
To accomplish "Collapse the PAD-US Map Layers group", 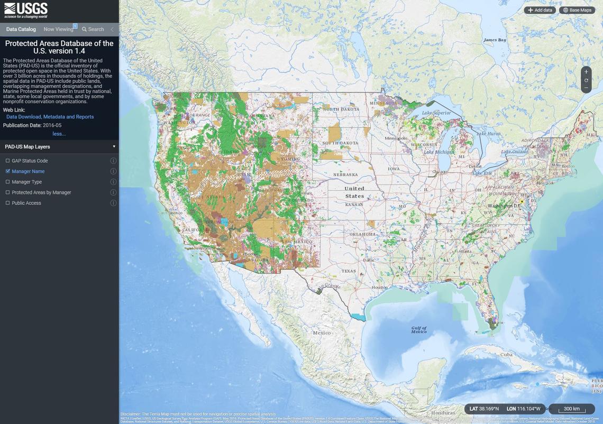I will 114,146.
